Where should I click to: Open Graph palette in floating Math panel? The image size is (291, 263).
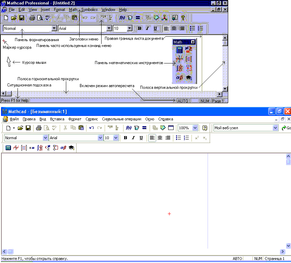point(179,59)
